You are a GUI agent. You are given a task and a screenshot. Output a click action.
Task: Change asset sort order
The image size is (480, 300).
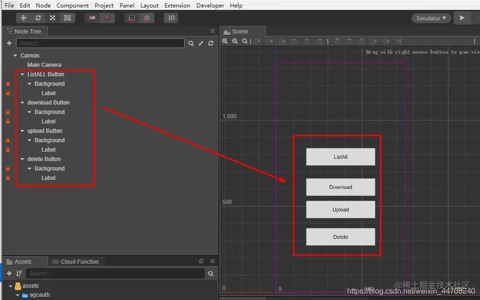point(19,273)
